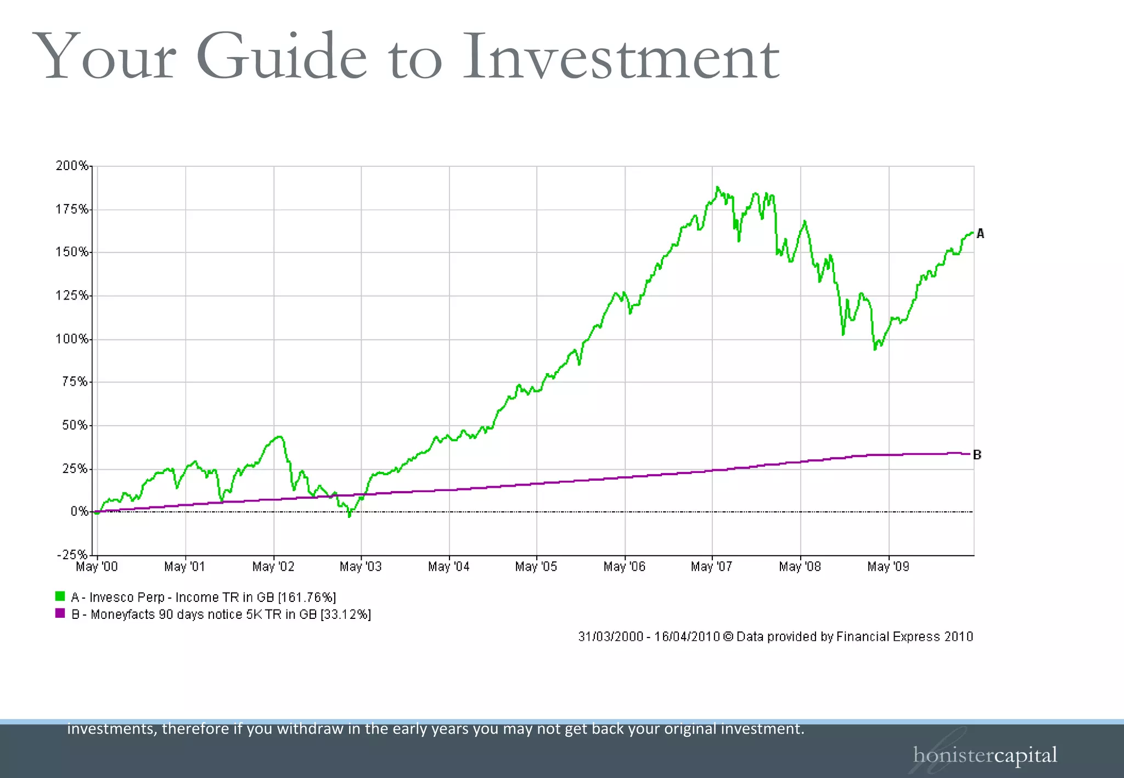The width and height of the screenshot is (1124, 778).
Task: Click the purple legend swatch for series B
Action: click(60, 613)
